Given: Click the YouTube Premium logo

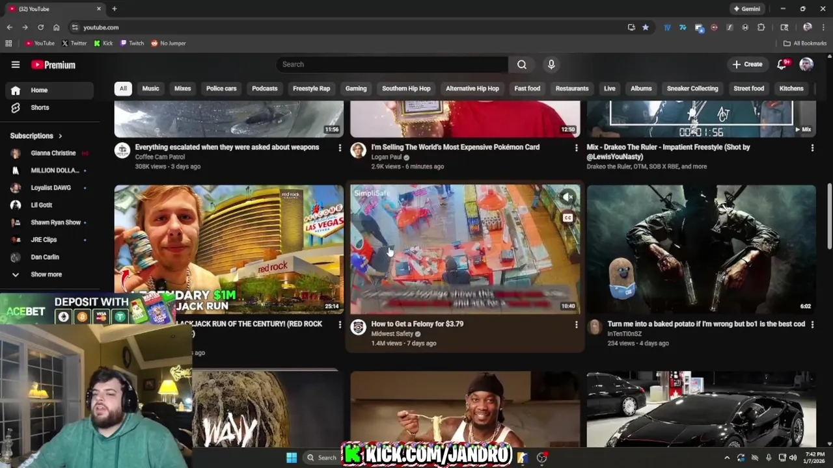Looking at the screenshot, I should pyautogui.click(x=53, y=64).
